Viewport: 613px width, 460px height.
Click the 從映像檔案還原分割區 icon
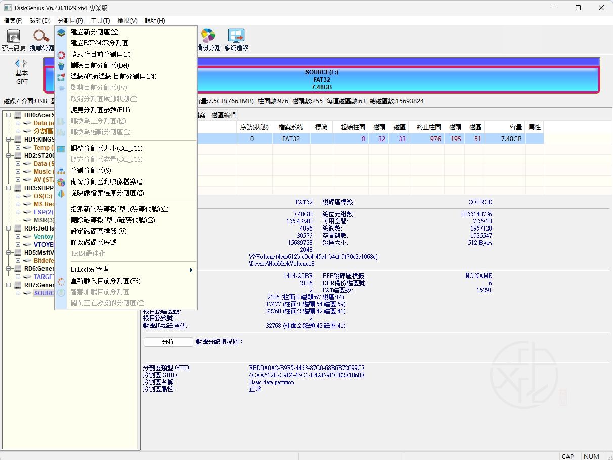[x=61, y=193]
